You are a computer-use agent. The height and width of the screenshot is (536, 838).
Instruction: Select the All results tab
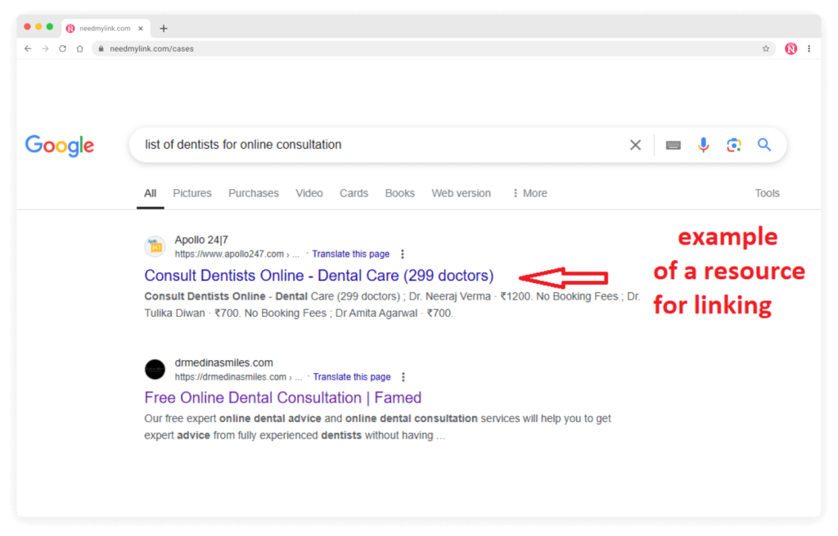(150, 193)
